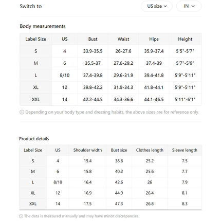Click the info icon before measured manually note
The height and width of the screenshot is (221, 221).
21,216
